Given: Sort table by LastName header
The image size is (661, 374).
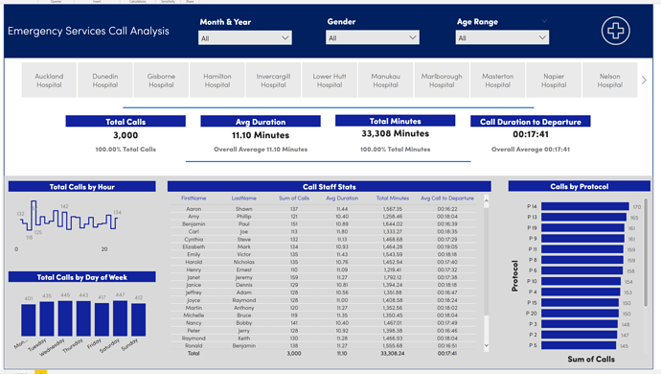Looking at the screenshot, I should pyautogui.click(x=243, y=198).
